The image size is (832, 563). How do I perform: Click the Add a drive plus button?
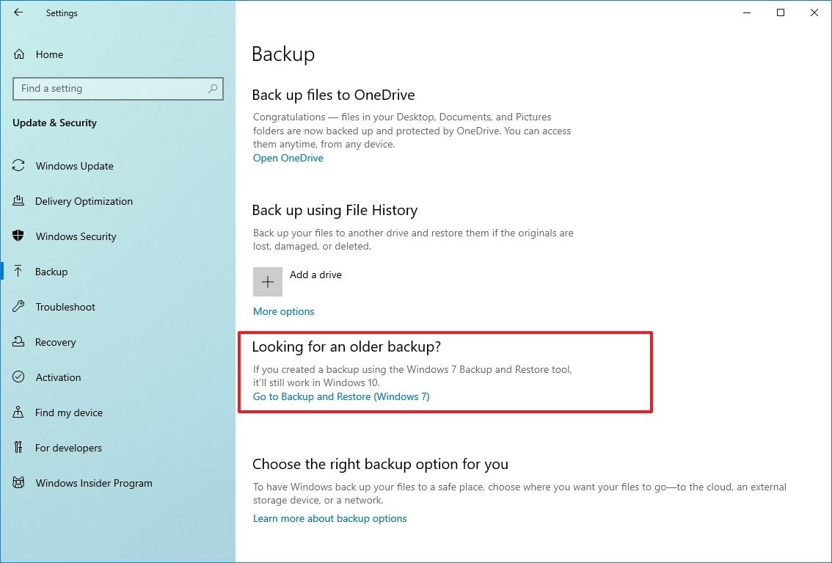pos(268,281)
